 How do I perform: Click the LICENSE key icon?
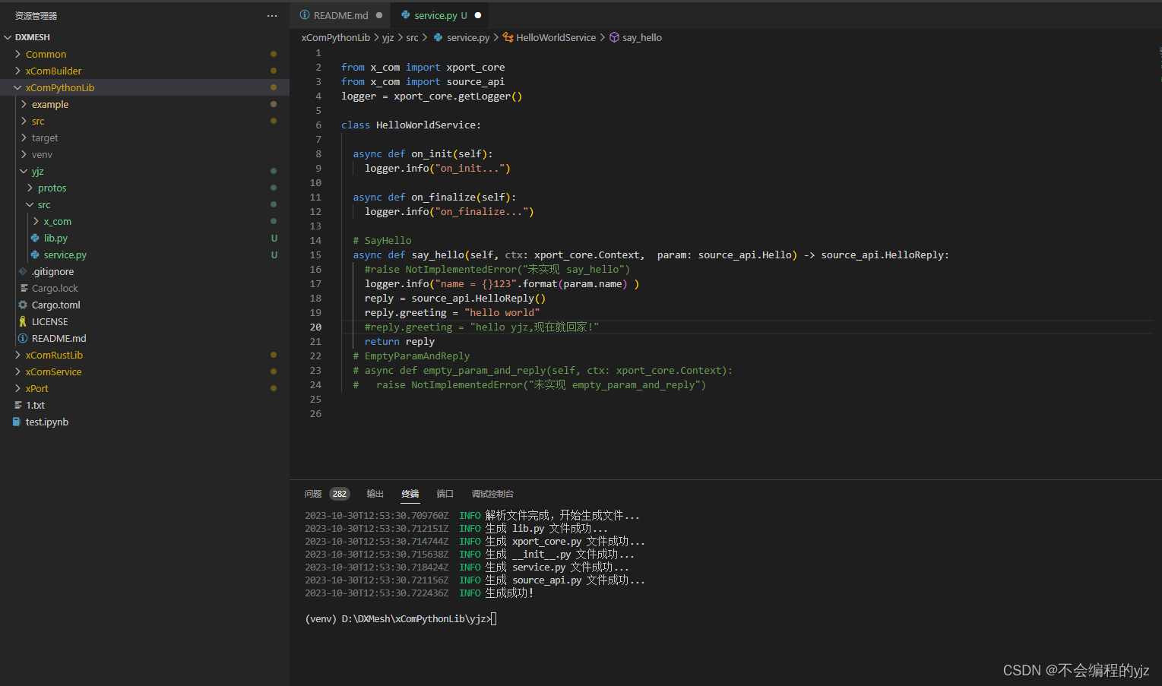pyautogui.click(x=23, y=321)
